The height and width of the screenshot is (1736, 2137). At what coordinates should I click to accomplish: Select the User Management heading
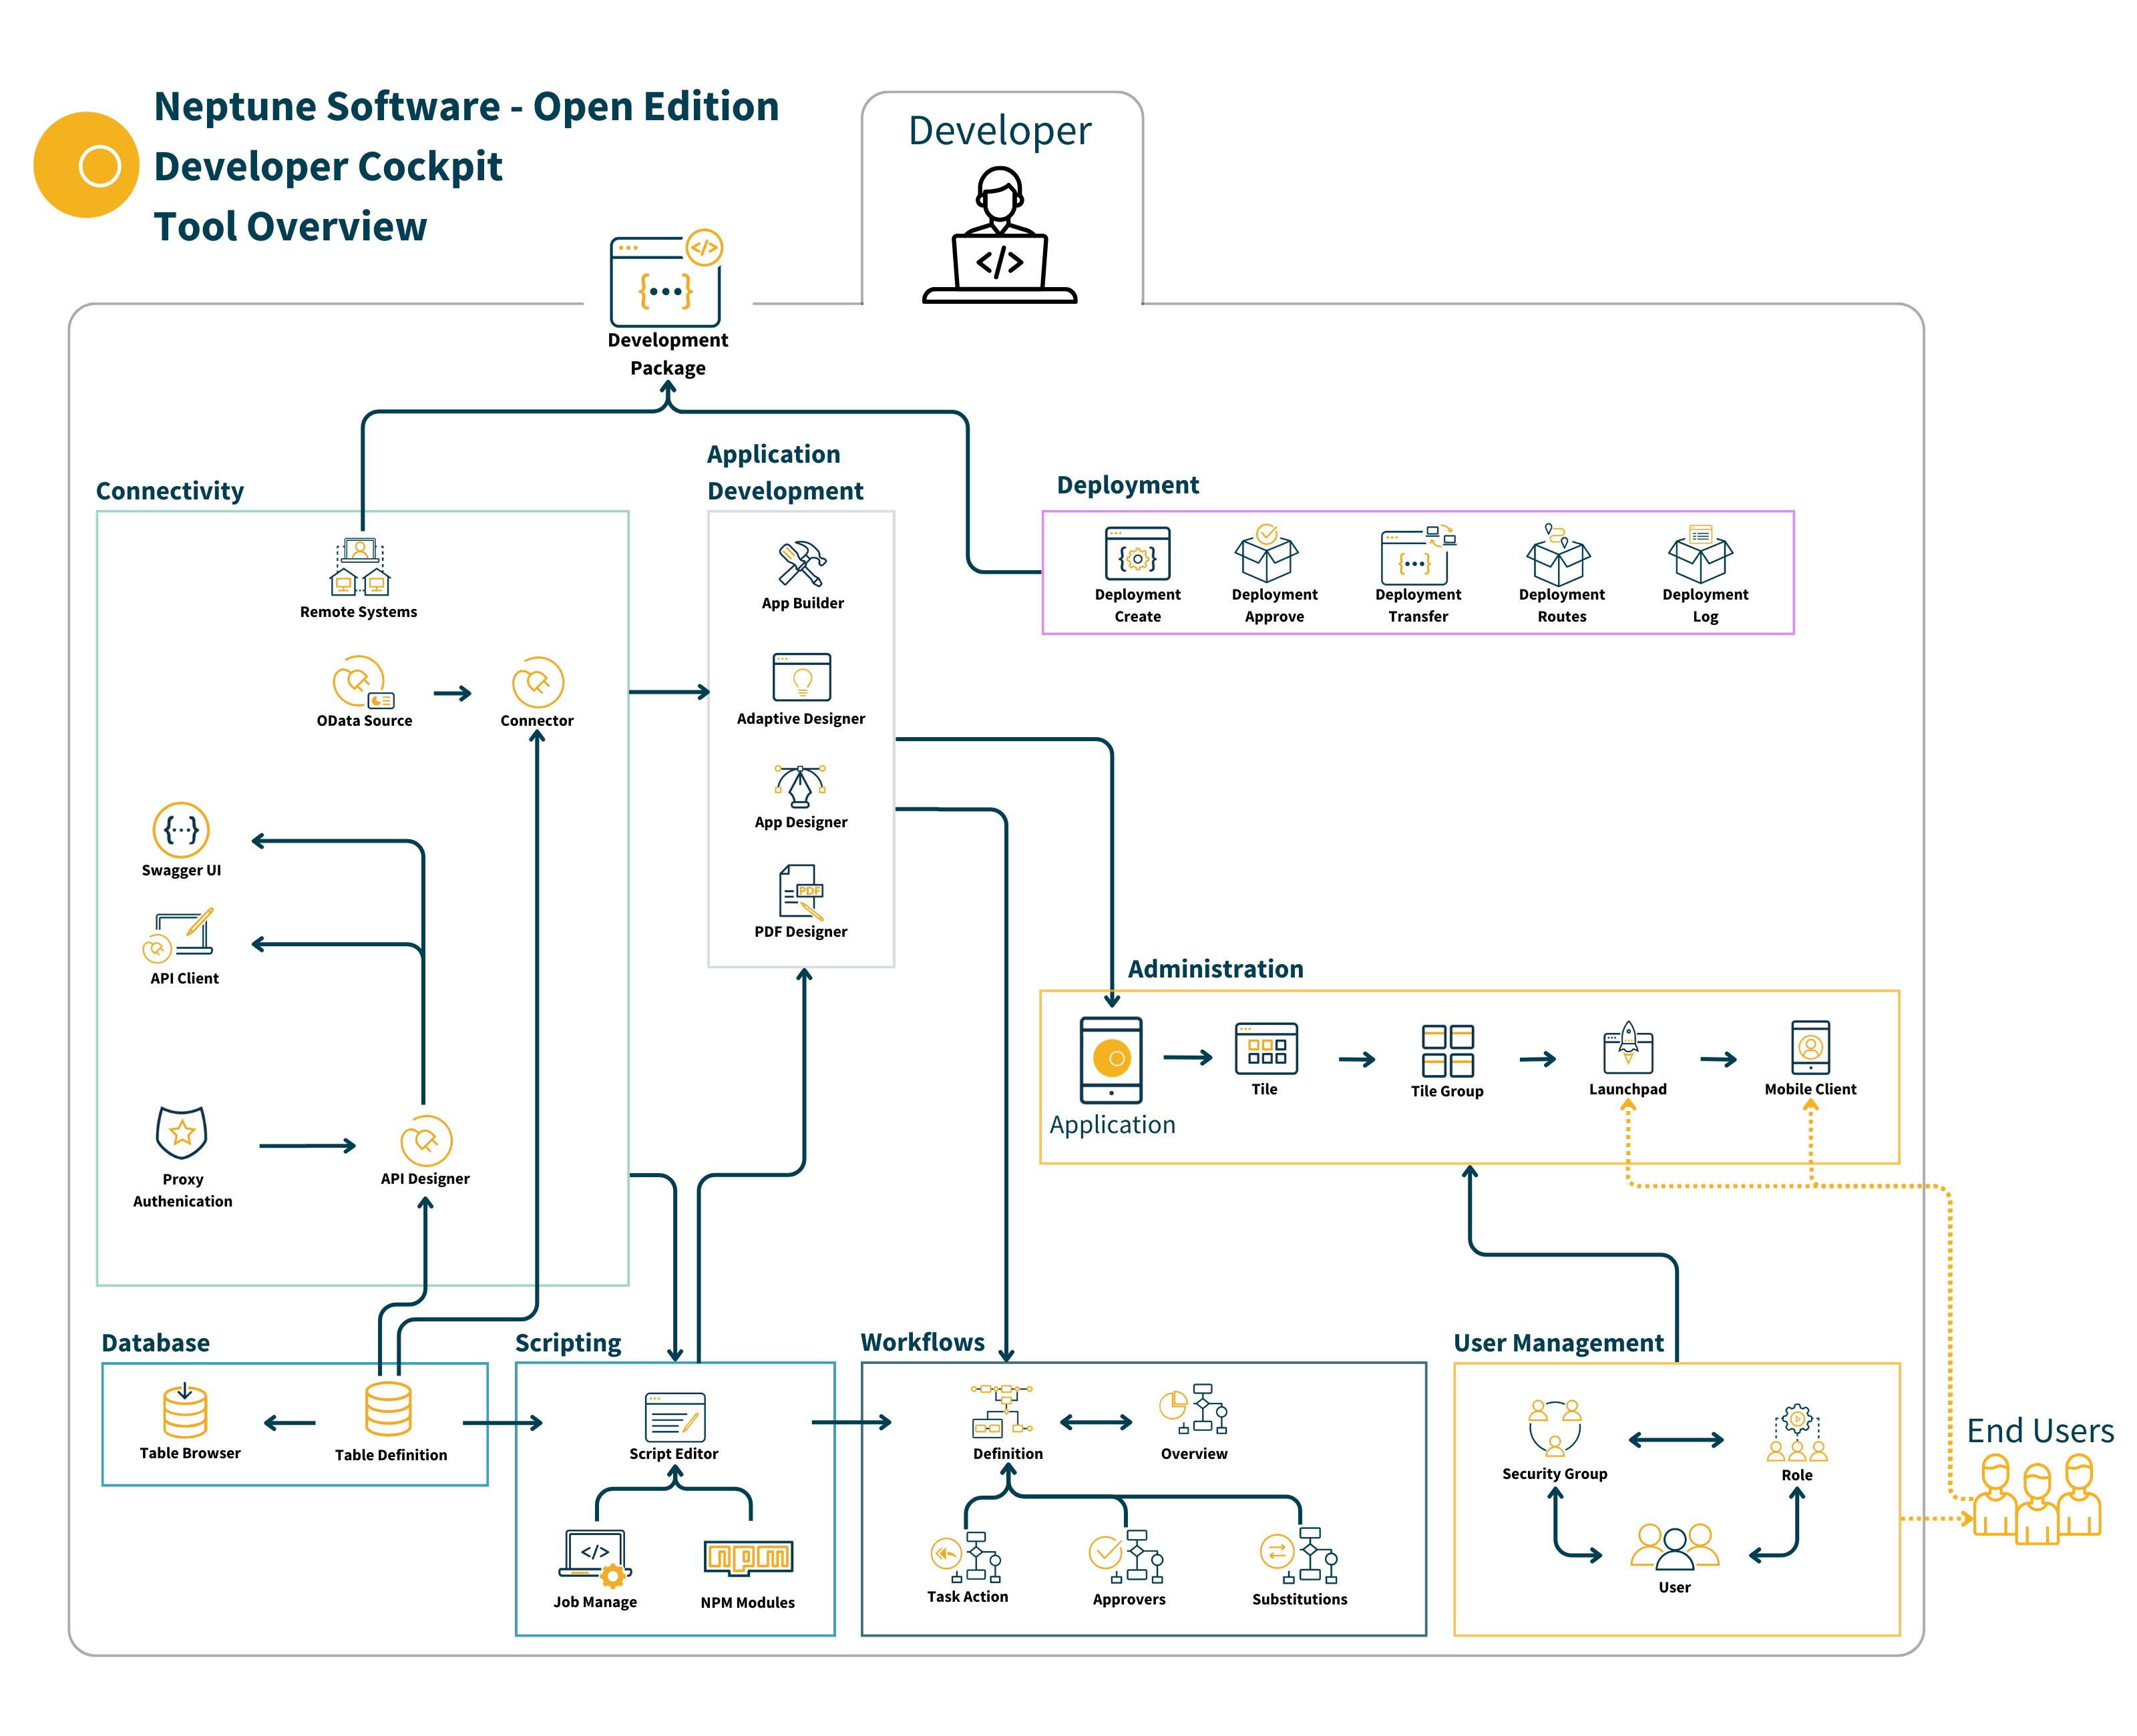(1558, 1343)
